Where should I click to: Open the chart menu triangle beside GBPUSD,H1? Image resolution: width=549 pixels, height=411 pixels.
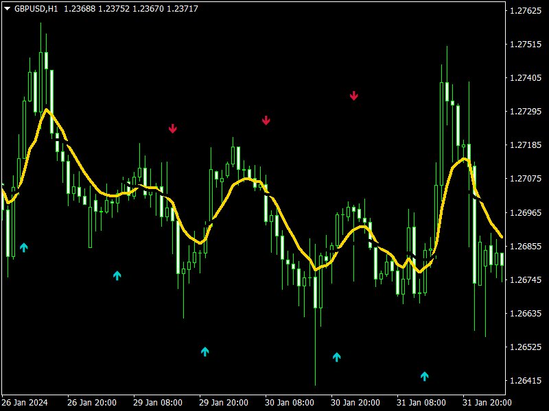[x=7, y=9]
